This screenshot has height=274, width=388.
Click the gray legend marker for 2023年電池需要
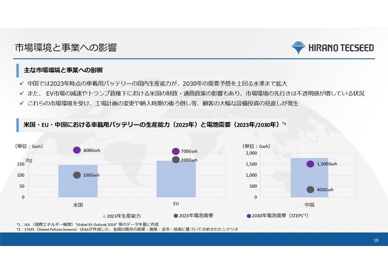(176, 216)
